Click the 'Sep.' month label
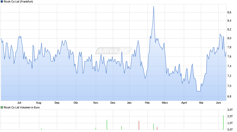 click(57, 103)
